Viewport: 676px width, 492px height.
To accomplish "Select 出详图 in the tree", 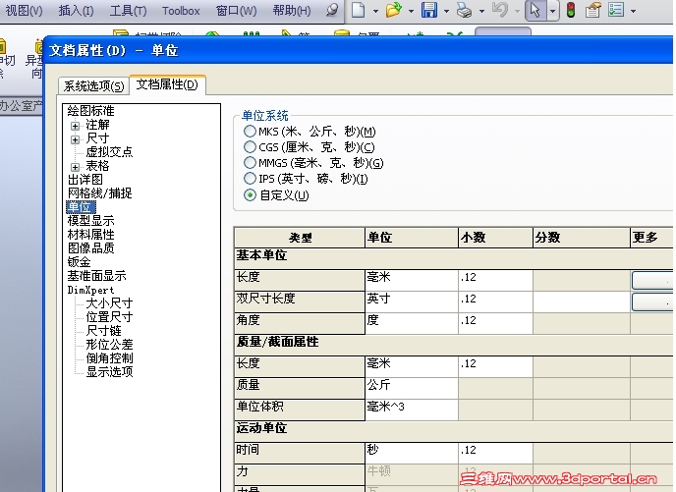I will [85, 180].
